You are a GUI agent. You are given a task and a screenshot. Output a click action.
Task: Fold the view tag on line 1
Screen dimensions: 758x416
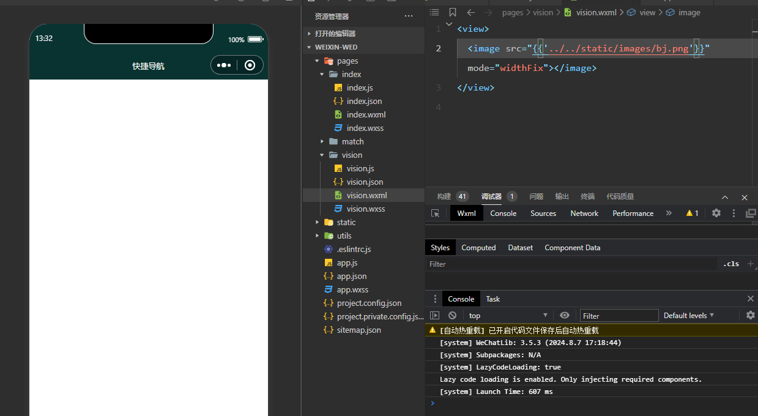(449, 24)
